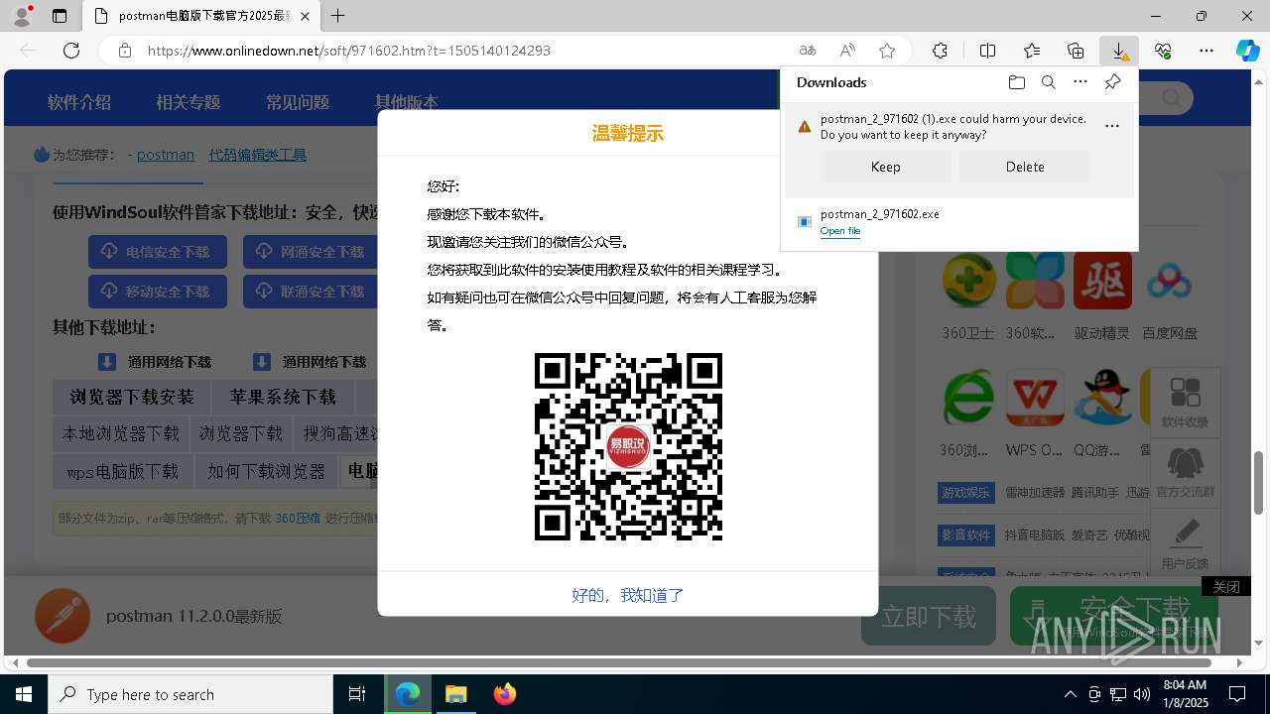
Task: Delete the flagged postman download
Action: [1025, 167]
